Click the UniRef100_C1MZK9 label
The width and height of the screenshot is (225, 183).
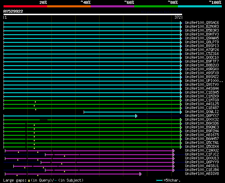[x=202, y=96]
